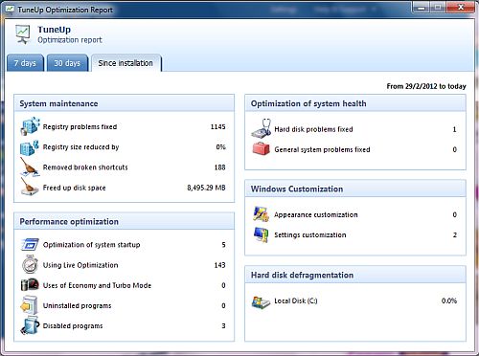
Task: Click the value 188
Action: [x=219, y=167]
